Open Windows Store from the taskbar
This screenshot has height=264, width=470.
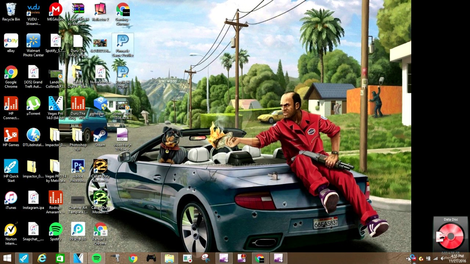[x=60, y=258]
